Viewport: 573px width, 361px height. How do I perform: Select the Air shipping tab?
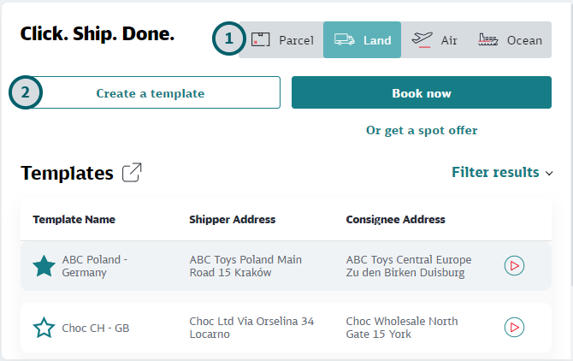(435, 40)
